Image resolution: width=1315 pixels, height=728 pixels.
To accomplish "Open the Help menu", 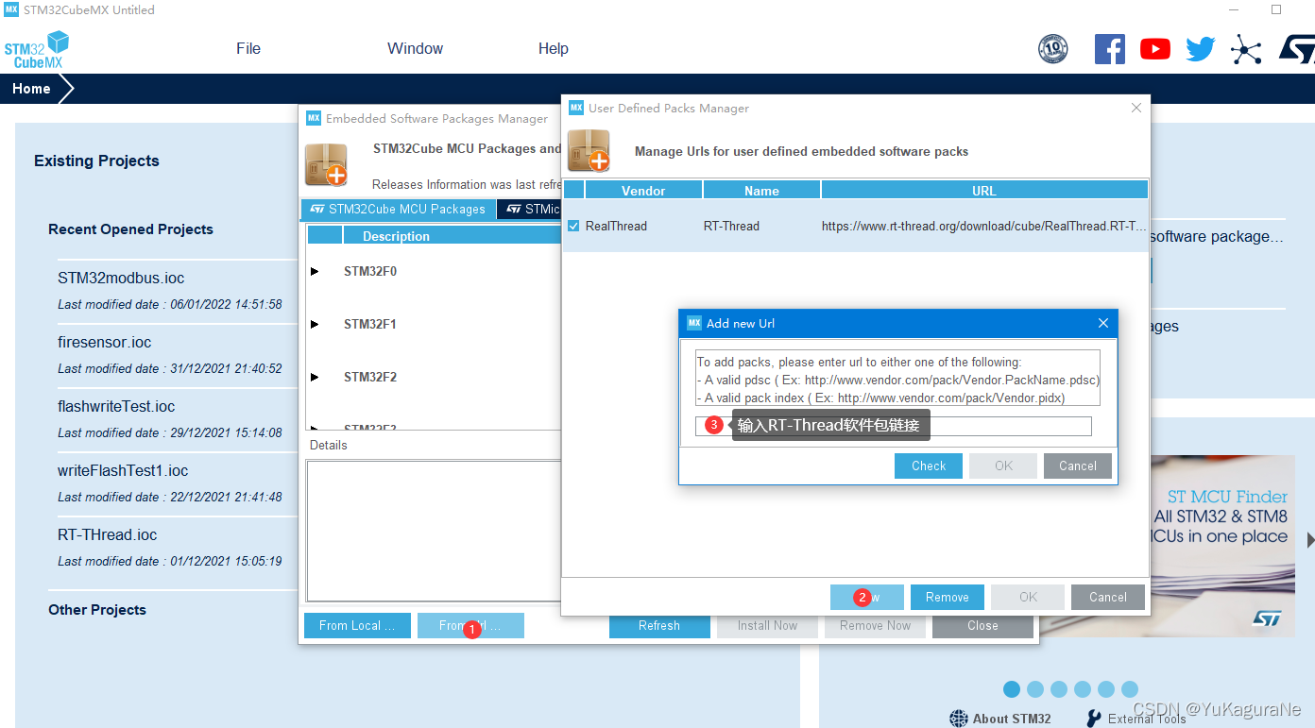I will 554,49.
